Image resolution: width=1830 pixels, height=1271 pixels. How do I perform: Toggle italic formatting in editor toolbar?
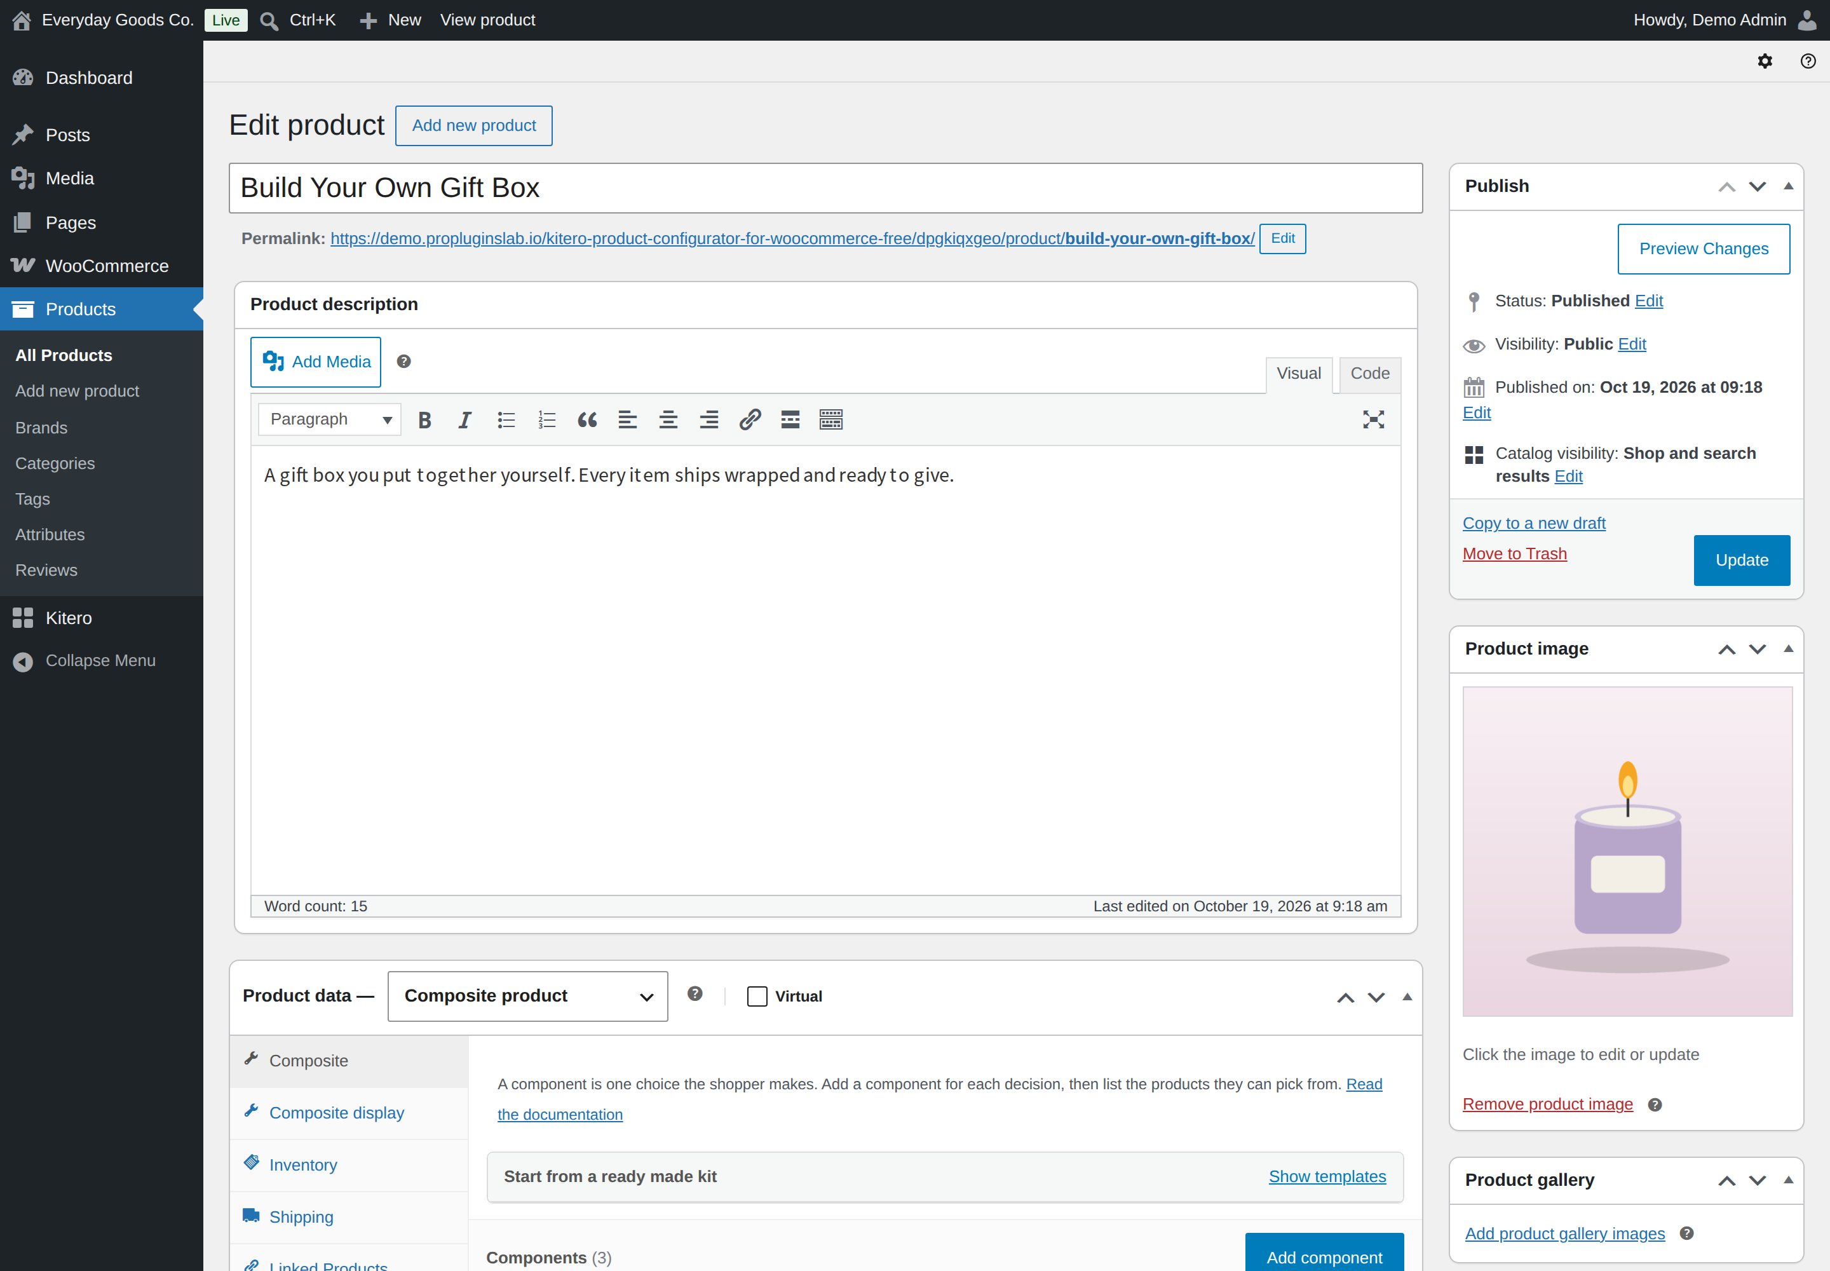click(x=465, y=419)
